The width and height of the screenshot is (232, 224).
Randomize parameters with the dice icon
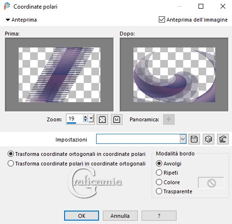[209, 139]
